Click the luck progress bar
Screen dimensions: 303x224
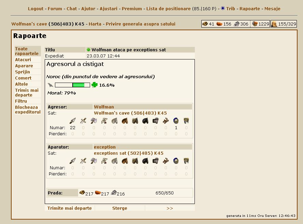point(72,85)
